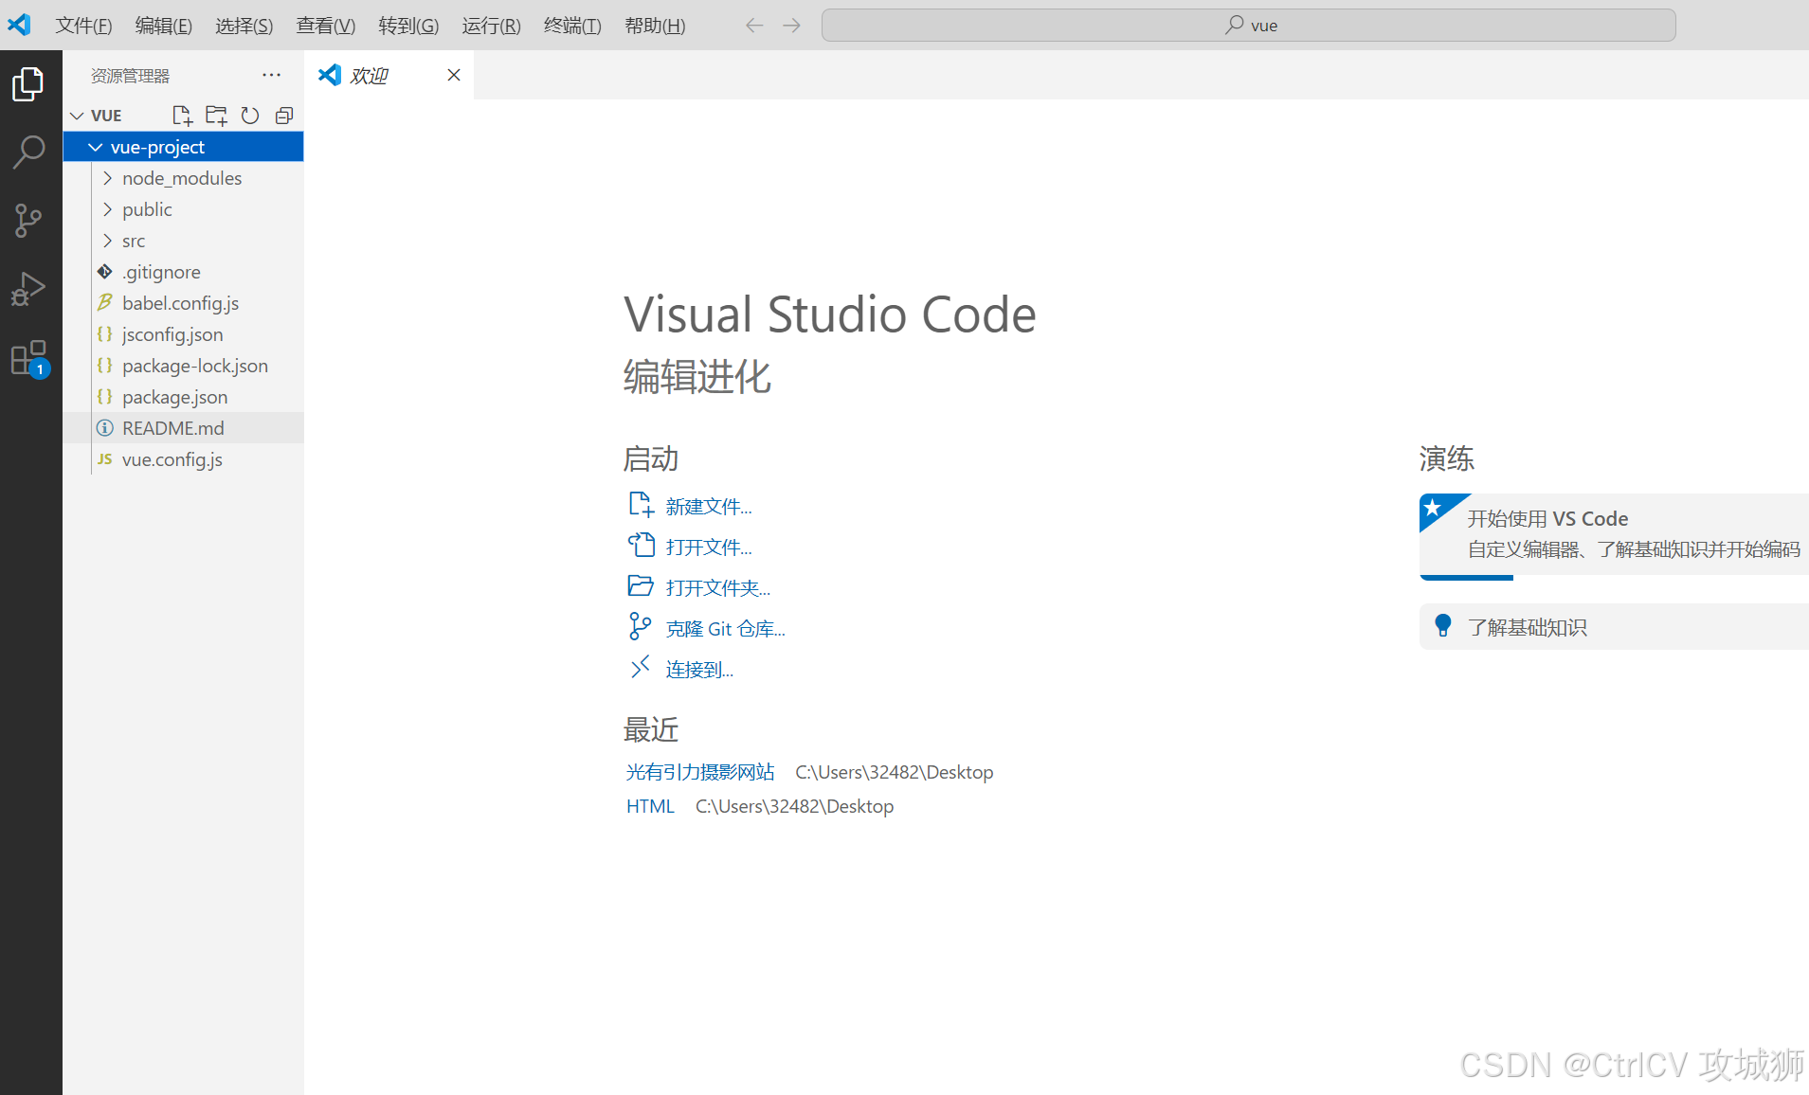Screen dimensions: 1809x1095
Task: Click the 打开文件夹 folder icon
Action: pyautogui.click(x=641, y=586)
